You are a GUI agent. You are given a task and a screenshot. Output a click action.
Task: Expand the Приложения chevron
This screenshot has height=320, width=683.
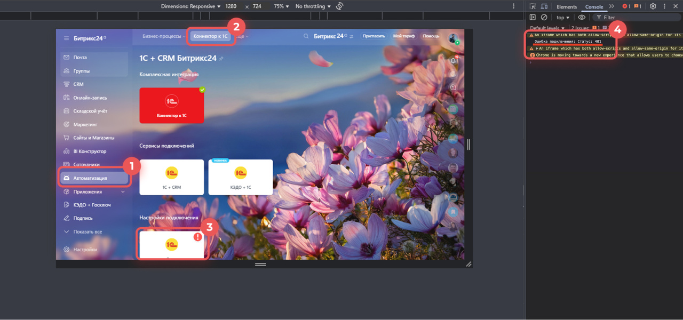[x=123, y=191]
